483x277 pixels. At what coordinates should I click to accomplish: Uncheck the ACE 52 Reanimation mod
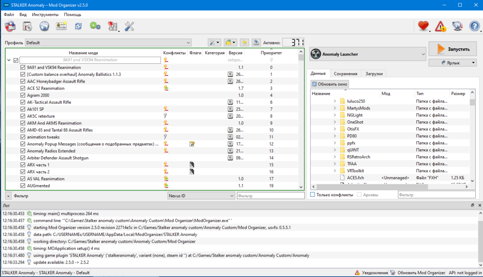23,88
